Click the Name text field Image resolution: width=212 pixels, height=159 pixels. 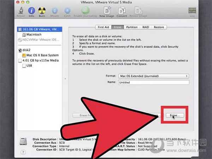(153, 82)
